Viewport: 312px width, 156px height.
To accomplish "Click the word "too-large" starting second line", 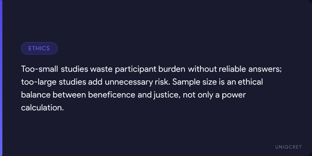I will tap(39, 82).
